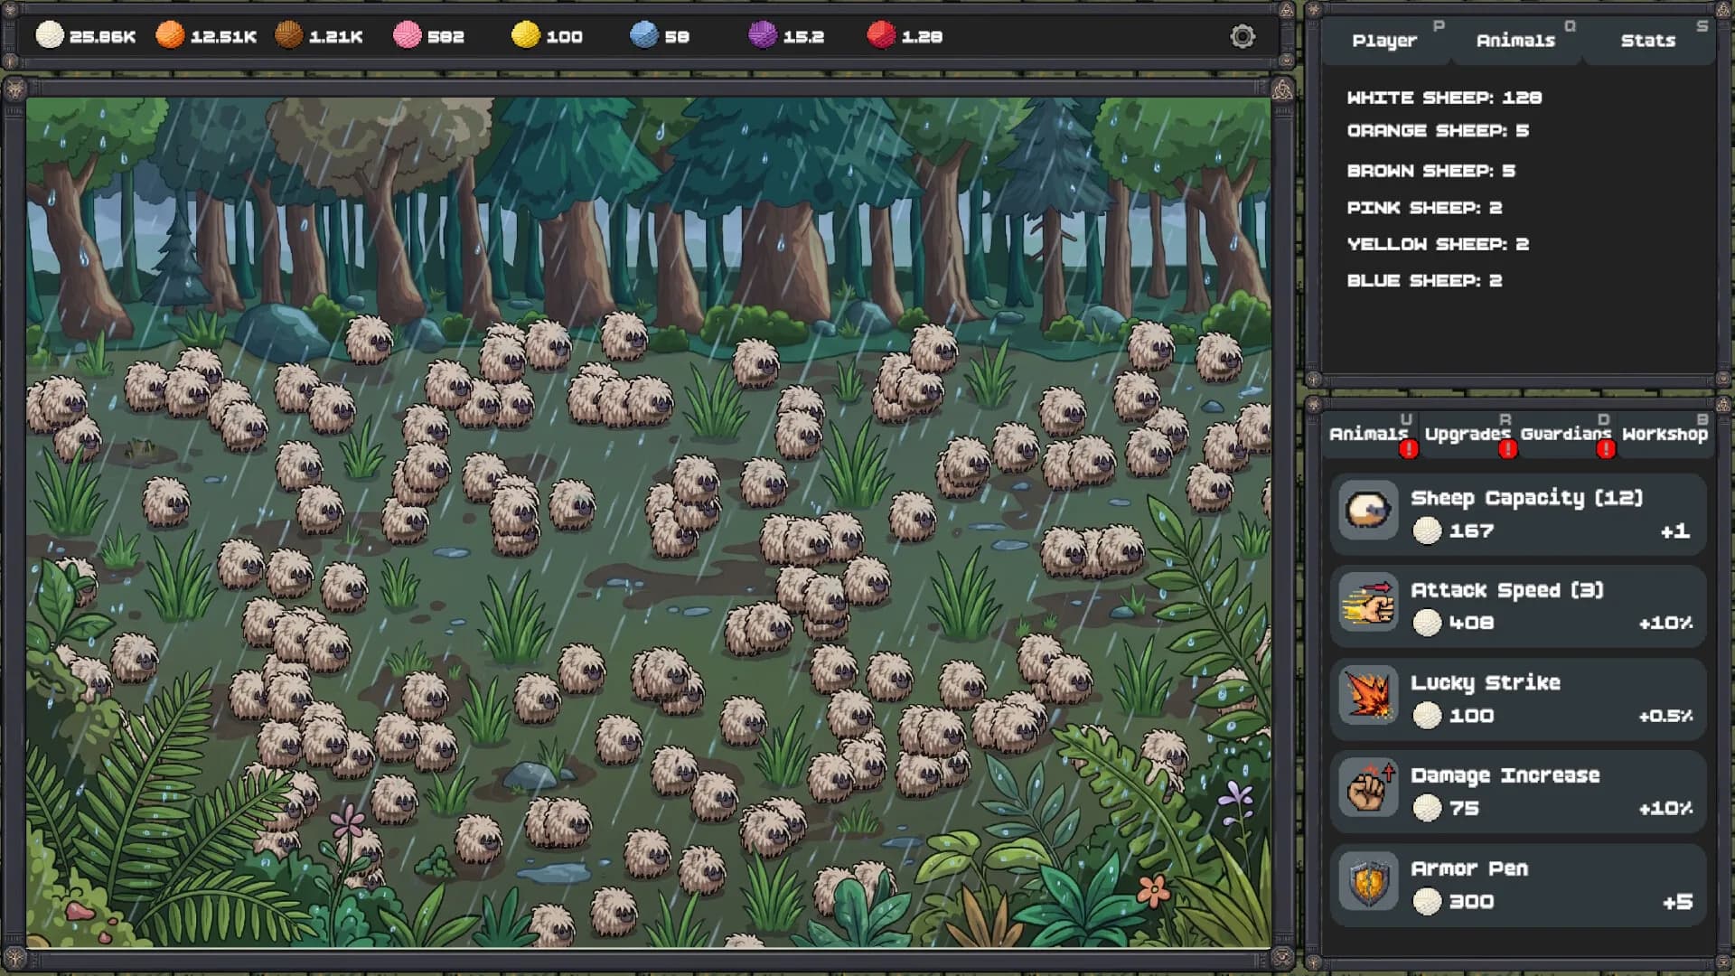Click the BLUE SHEEP: 2 line

point(1424,281)
